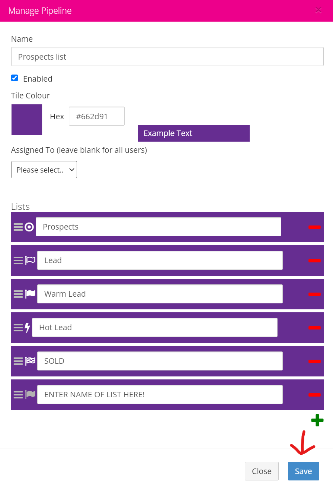This screenshot has height=489, width=333.
Task: Focus the Hex colour code field
Action: pyautogui.click(x=96, y=116)
